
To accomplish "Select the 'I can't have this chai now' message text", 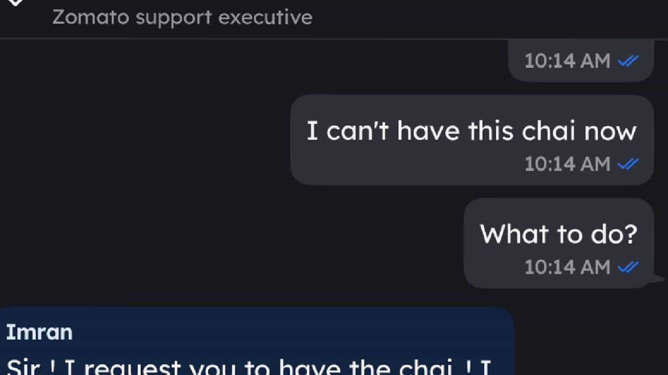I will coord(471,130).
